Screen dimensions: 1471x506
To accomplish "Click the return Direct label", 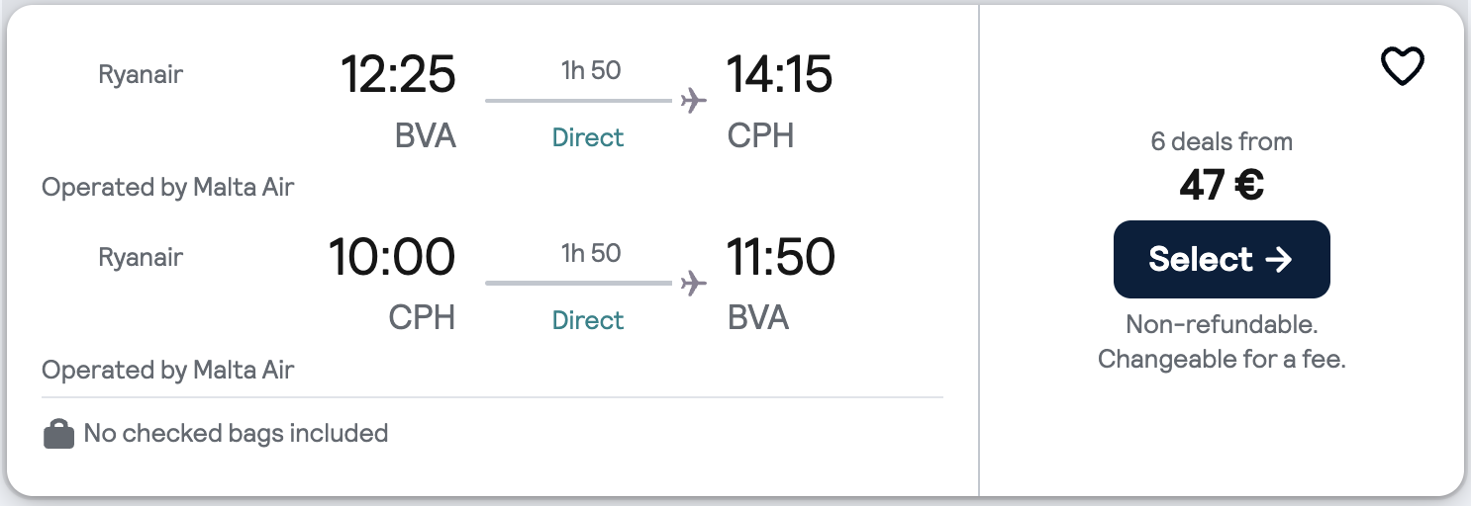I will click(x=588, y=320).
